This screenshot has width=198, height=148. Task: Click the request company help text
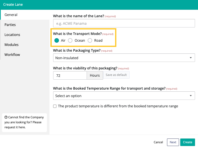(24, 122)
